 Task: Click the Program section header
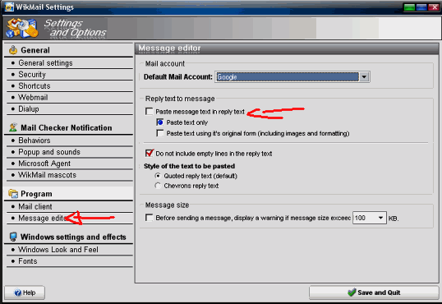[36, 194]
